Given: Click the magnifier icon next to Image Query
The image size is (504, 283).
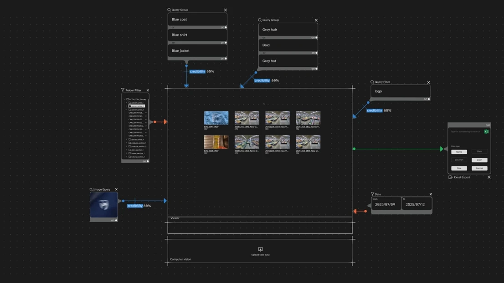Looking at the screenshot, I should point(91,189).
